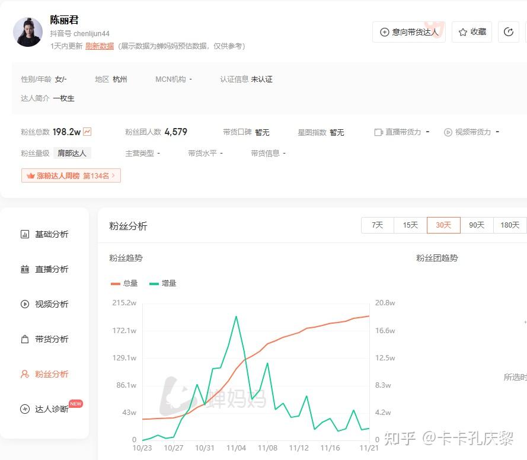Click the chevron arrow on ranking badge

pos(113,175)
